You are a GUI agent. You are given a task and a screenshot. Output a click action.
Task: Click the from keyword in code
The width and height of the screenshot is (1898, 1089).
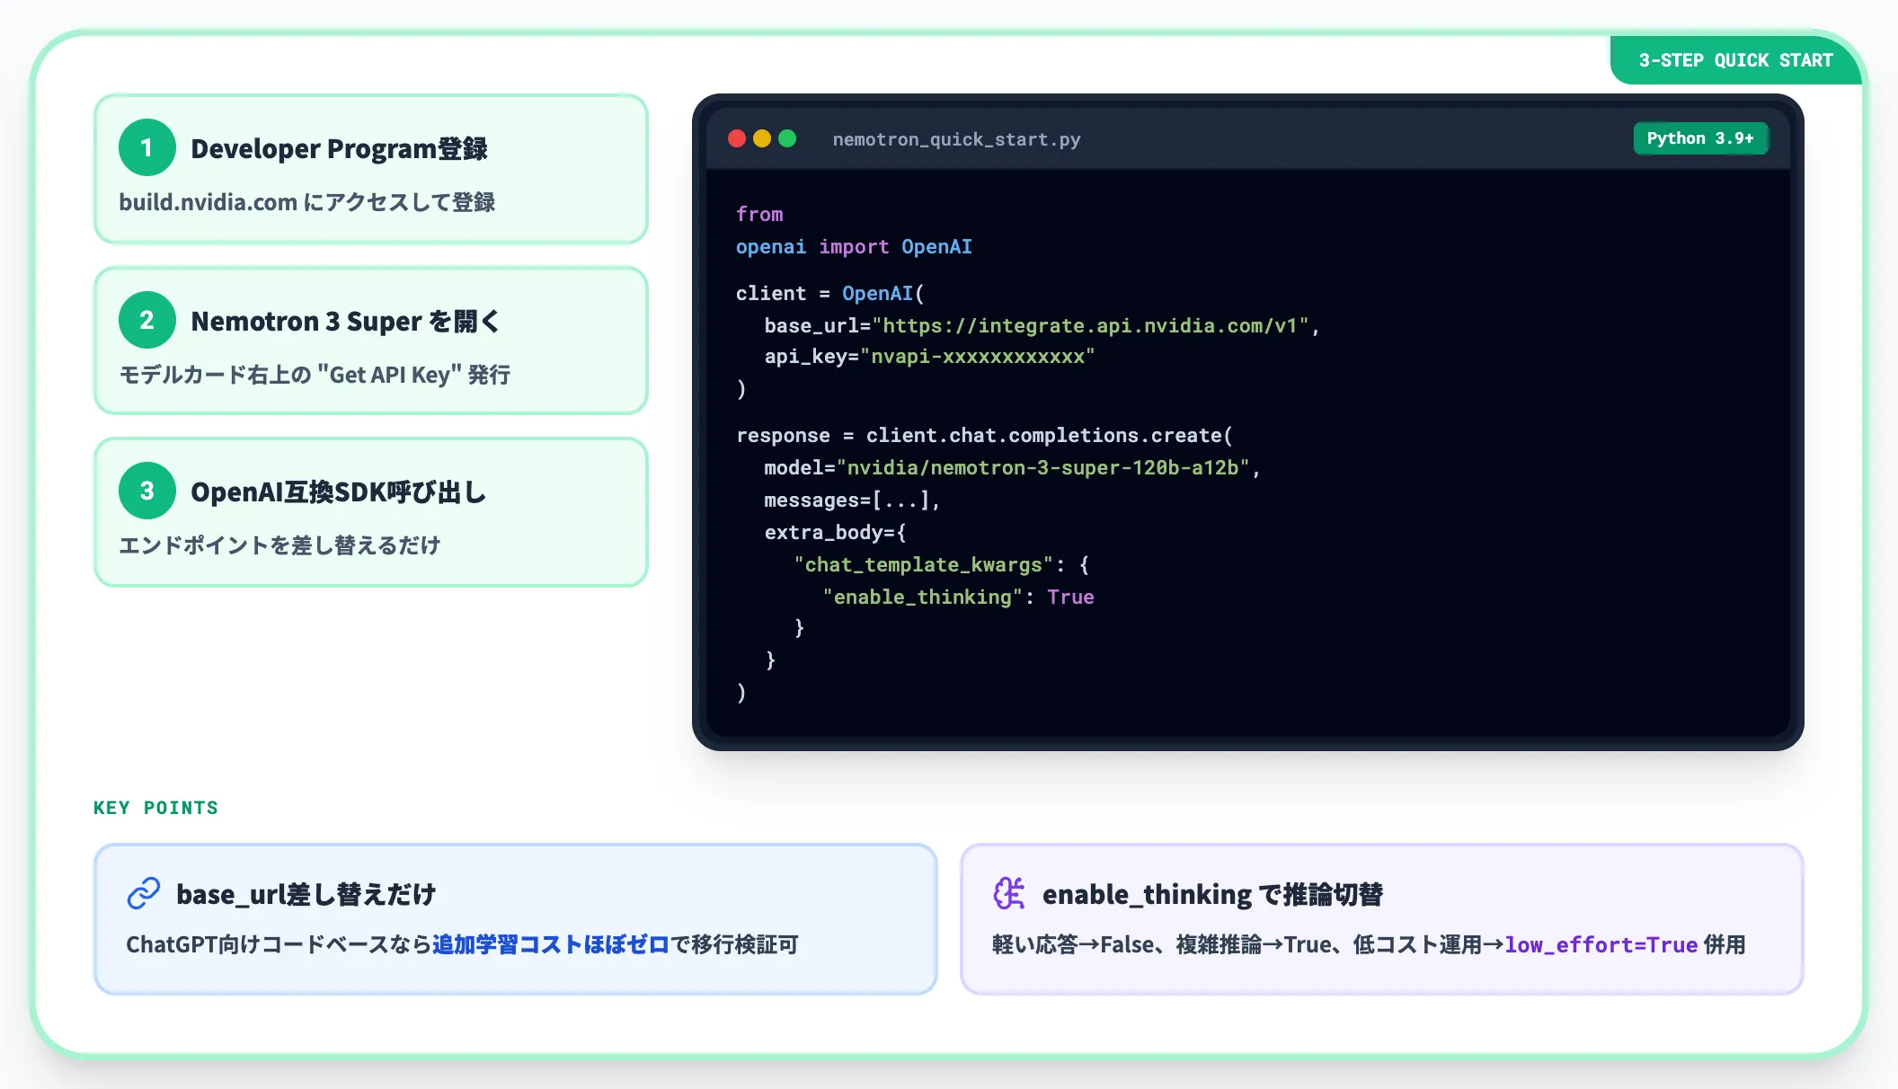click(x=759, y=214)
